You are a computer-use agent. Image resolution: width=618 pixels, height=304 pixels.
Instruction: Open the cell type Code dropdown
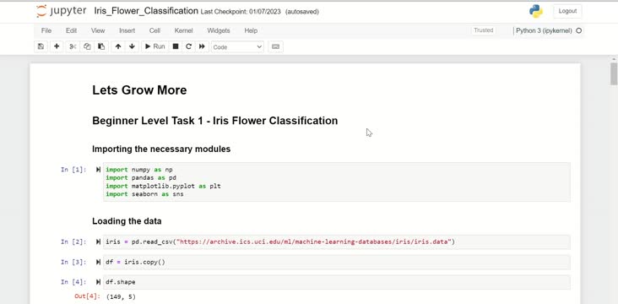pyautogui.click(x=237, y=47)
